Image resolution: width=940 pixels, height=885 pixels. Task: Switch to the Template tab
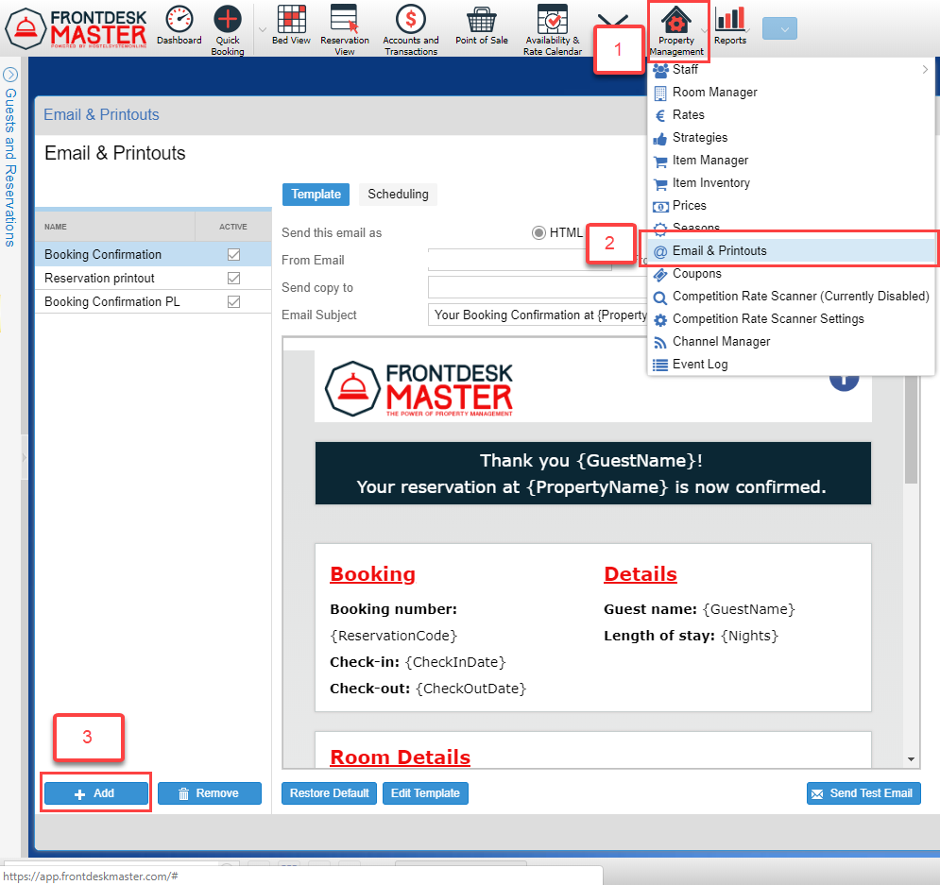pyautogui.click(x=316, y=195)
